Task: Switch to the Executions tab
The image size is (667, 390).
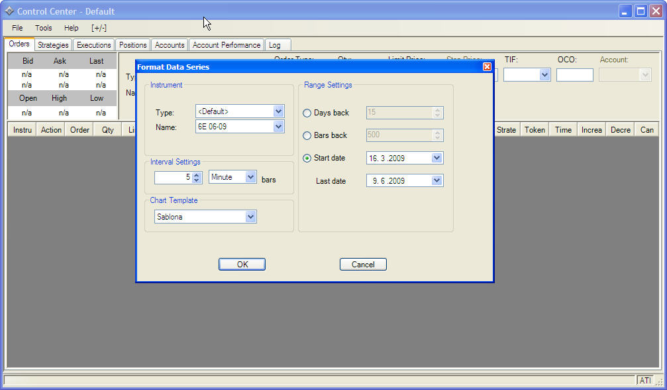Action: coord(94,45)
